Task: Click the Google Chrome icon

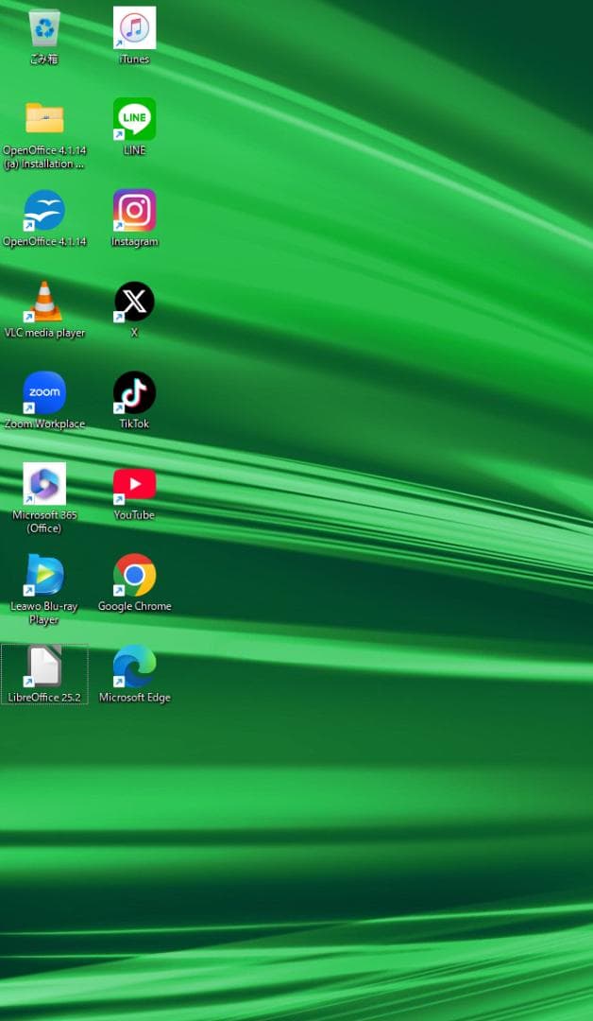Action: pos(134,575)
